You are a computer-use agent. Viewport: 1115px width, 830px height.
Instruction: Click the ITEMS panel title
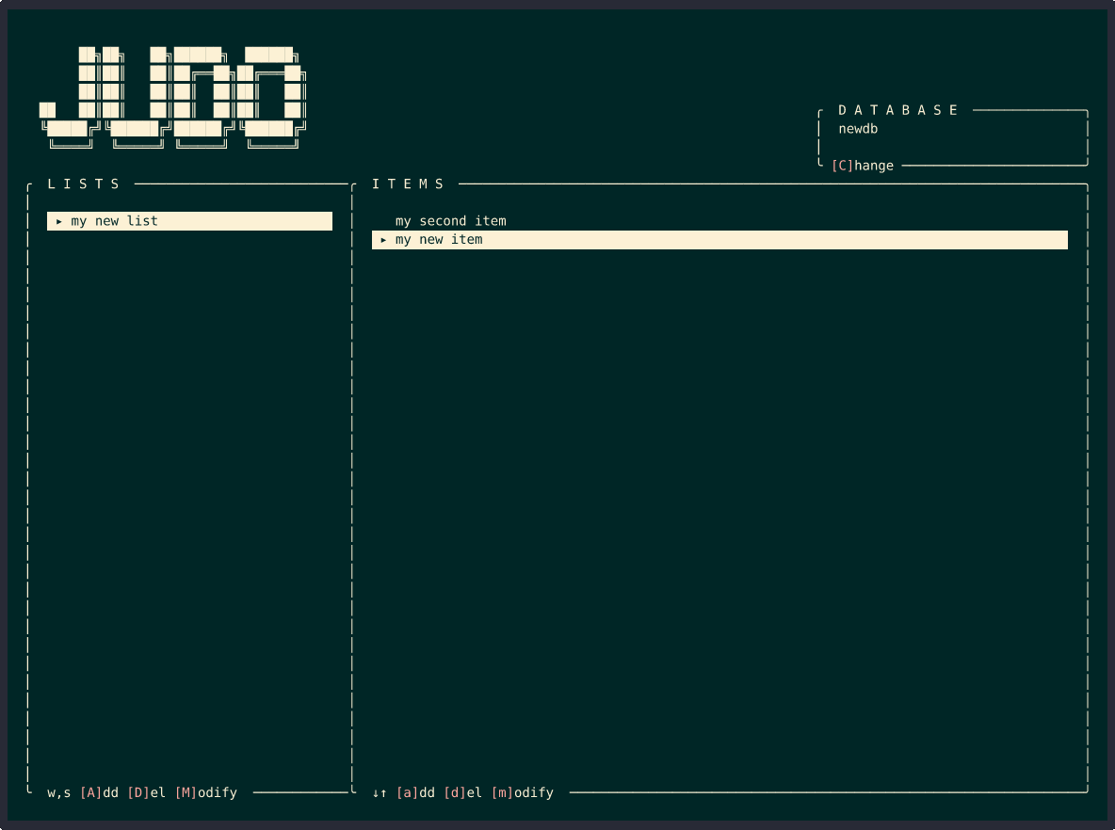point(410,184)
